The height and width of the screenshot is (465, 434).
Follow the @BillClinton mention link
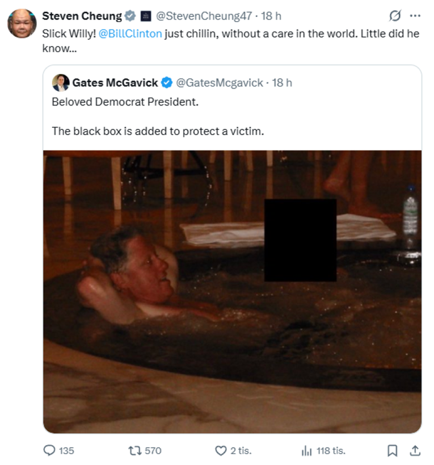pyautogui.click(x=130, y=33)
